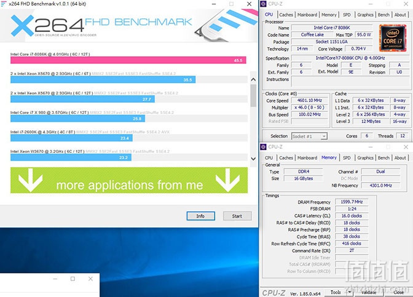The height and width of the screenshot is (297, 413).
Task: Click the '2T' Command Rate value
Action: coord(352,251)
